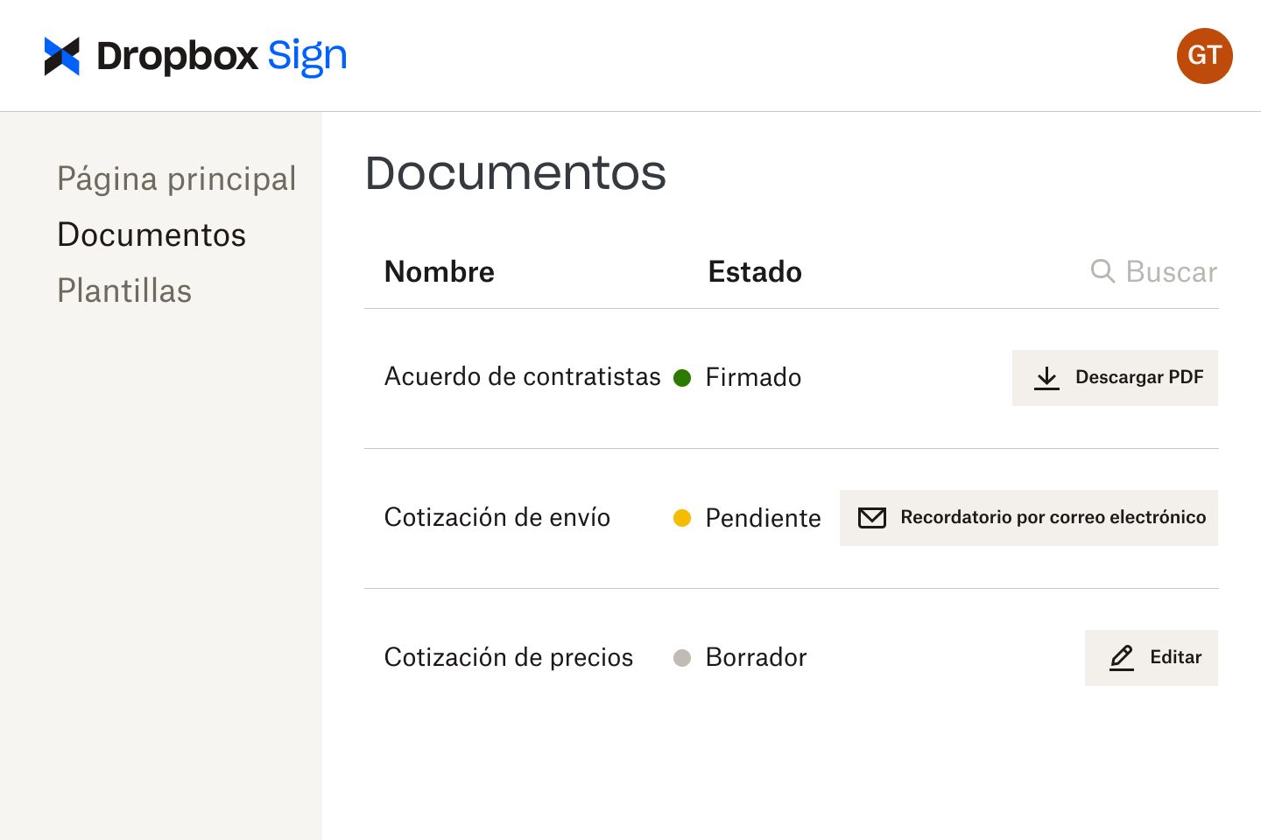1261x840 pixels.
Task: Select Página principal in the sidebar
Action: point(176,178)
